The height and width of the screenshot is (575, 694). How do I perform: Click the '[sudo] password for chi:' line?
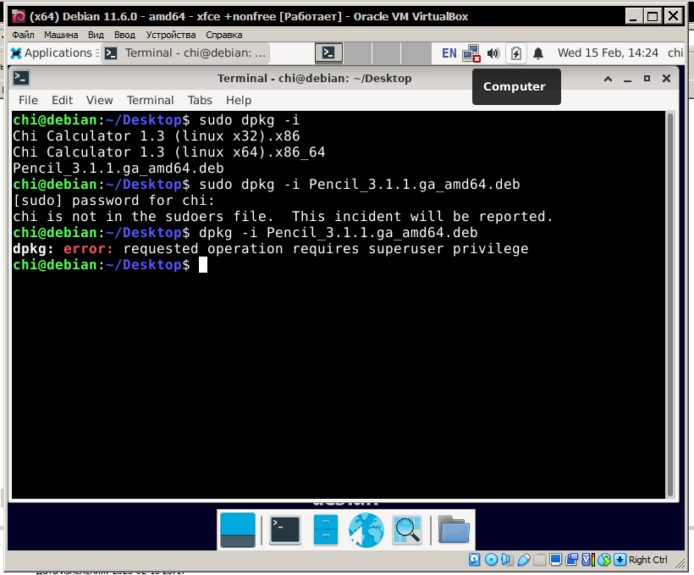click(113, 201)
